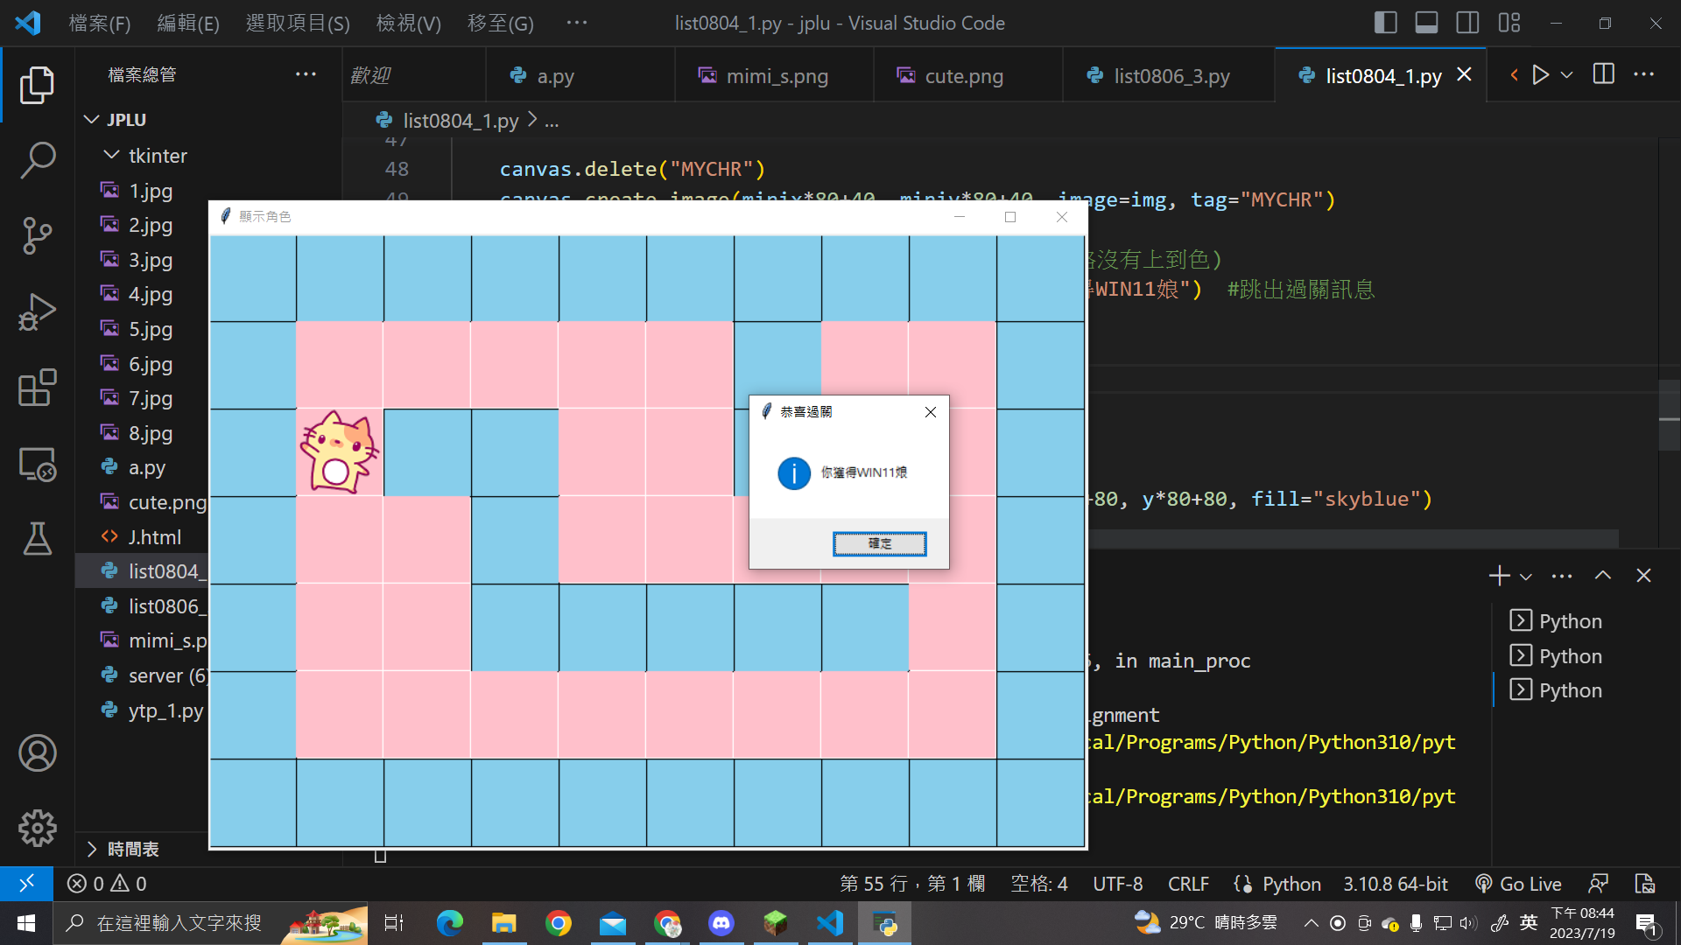Switch to the list0806_3.py tab
The image size is (1681, 945).
coord(1170,76)
